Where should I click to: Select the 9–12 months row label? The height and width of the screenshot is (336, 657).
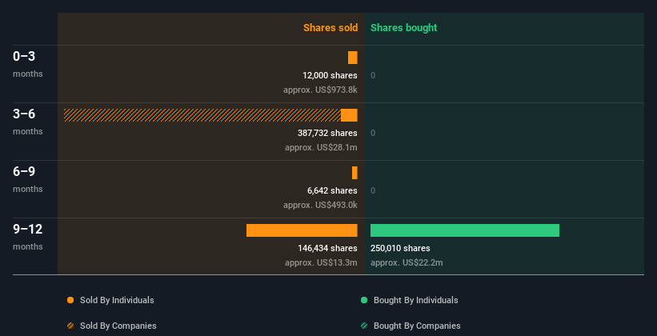pos(28,237)
